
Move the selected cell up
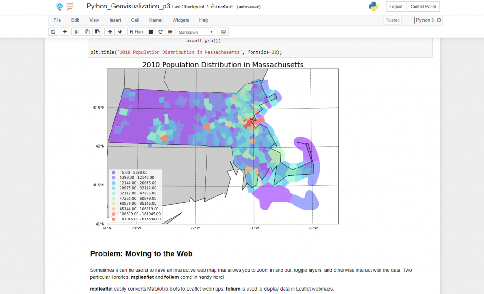(109, 32)
